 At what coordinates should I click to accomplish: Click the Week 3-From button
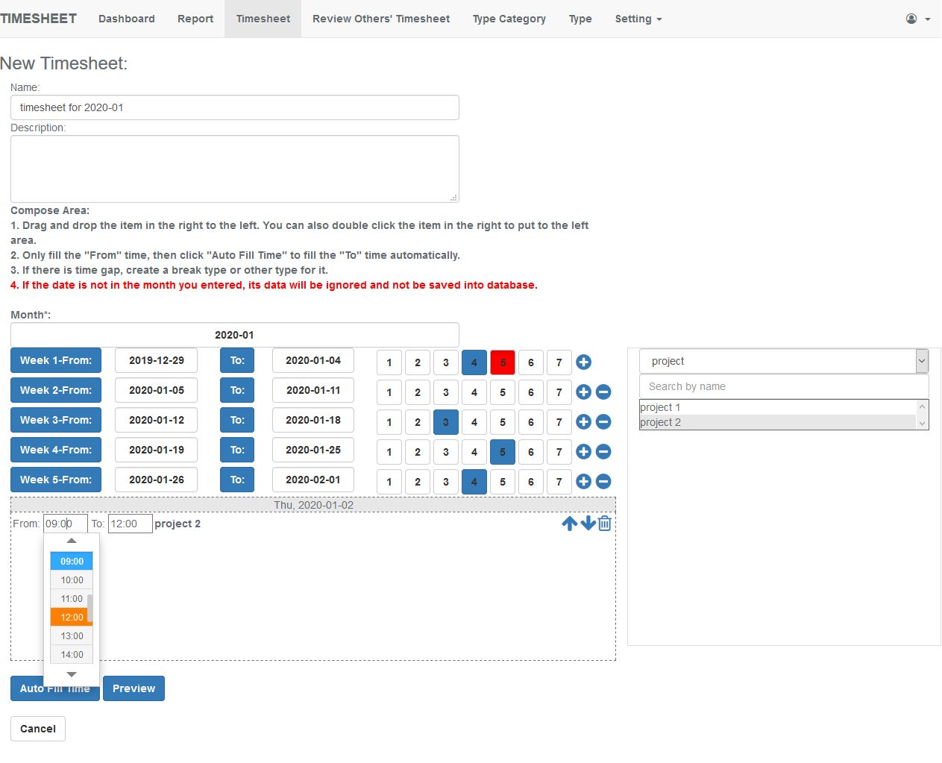[x=56, y=420]
